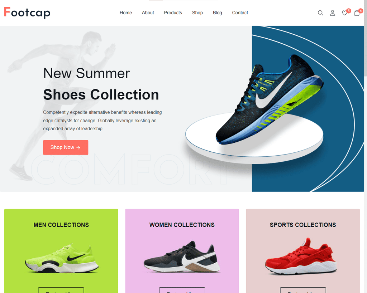
Task: Go to the Home menu item
Action: (x=126, y=13)
